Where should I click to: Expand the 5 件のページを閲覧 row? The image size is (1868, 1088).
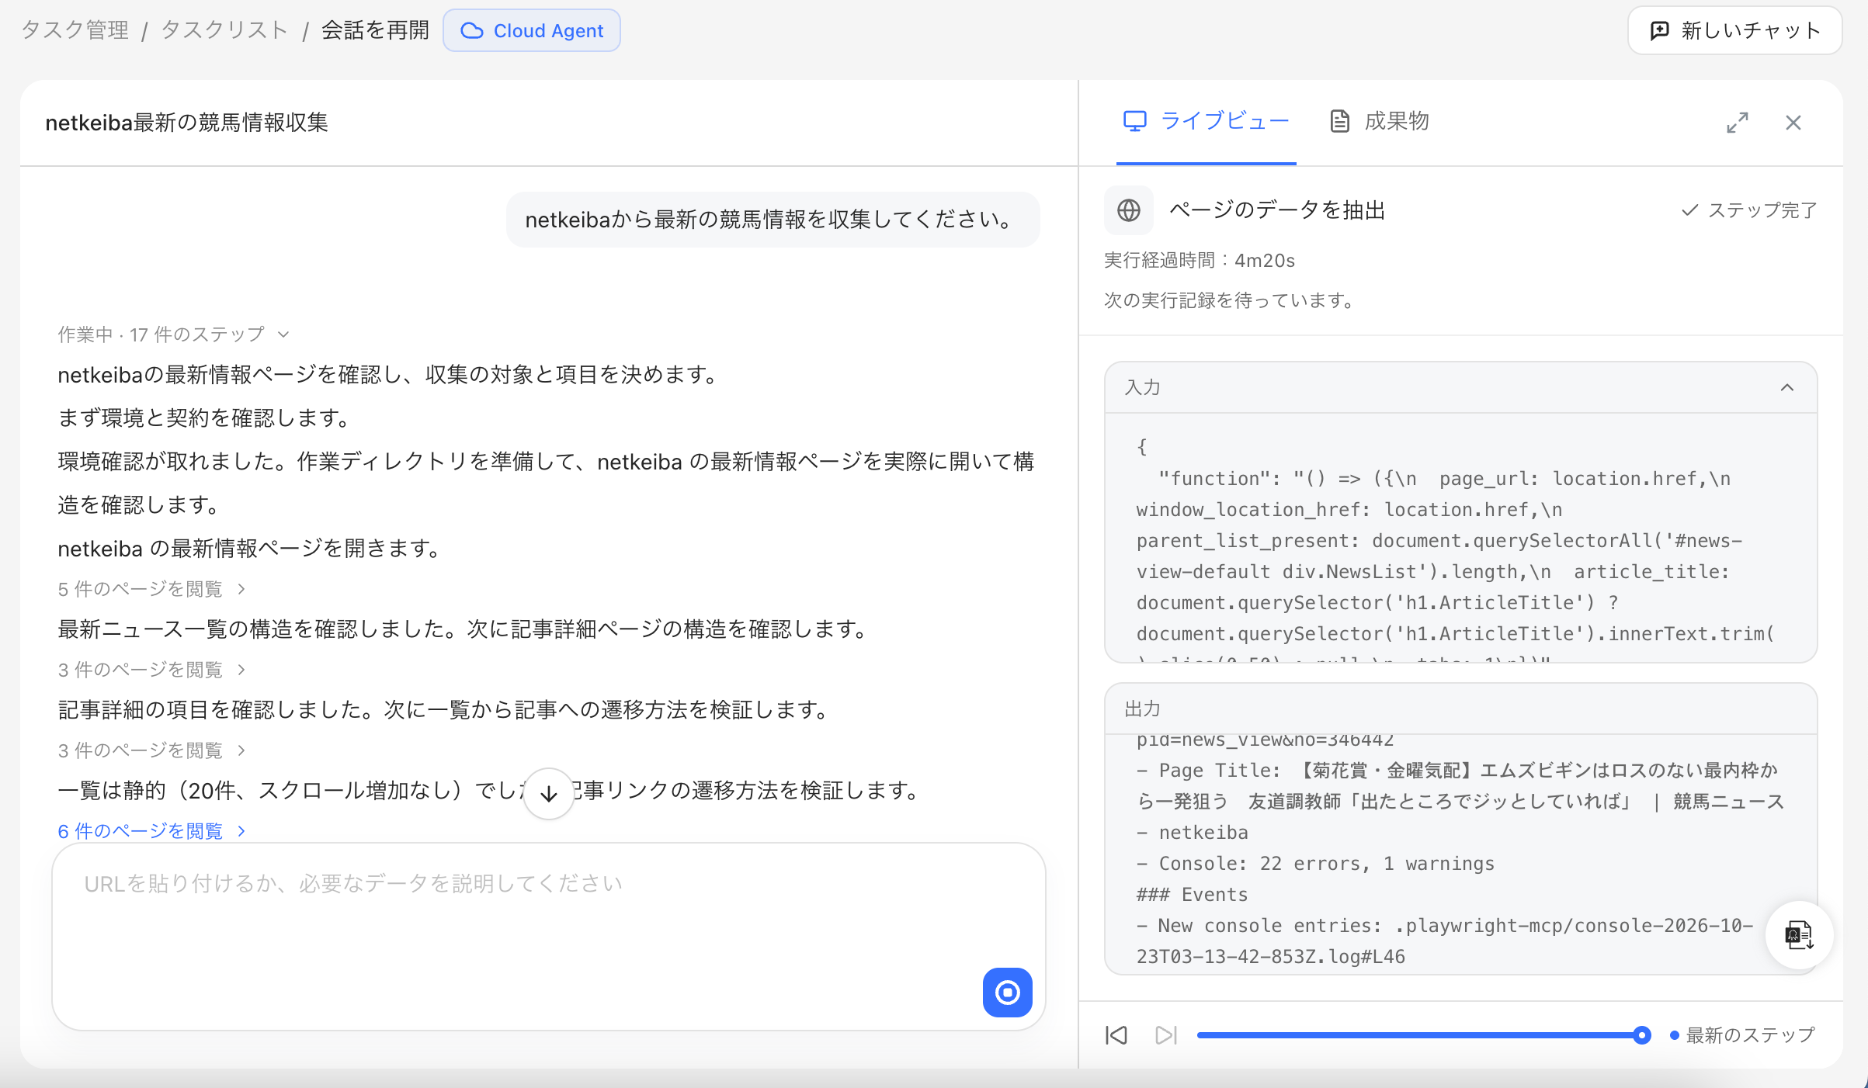click(152, 589)
